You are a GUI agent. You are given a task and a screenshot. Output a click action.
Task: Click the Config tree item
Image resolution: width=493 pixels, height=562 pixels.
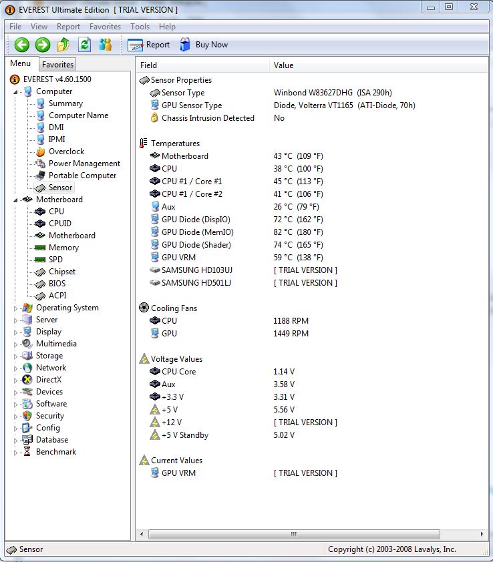(47, 428)
